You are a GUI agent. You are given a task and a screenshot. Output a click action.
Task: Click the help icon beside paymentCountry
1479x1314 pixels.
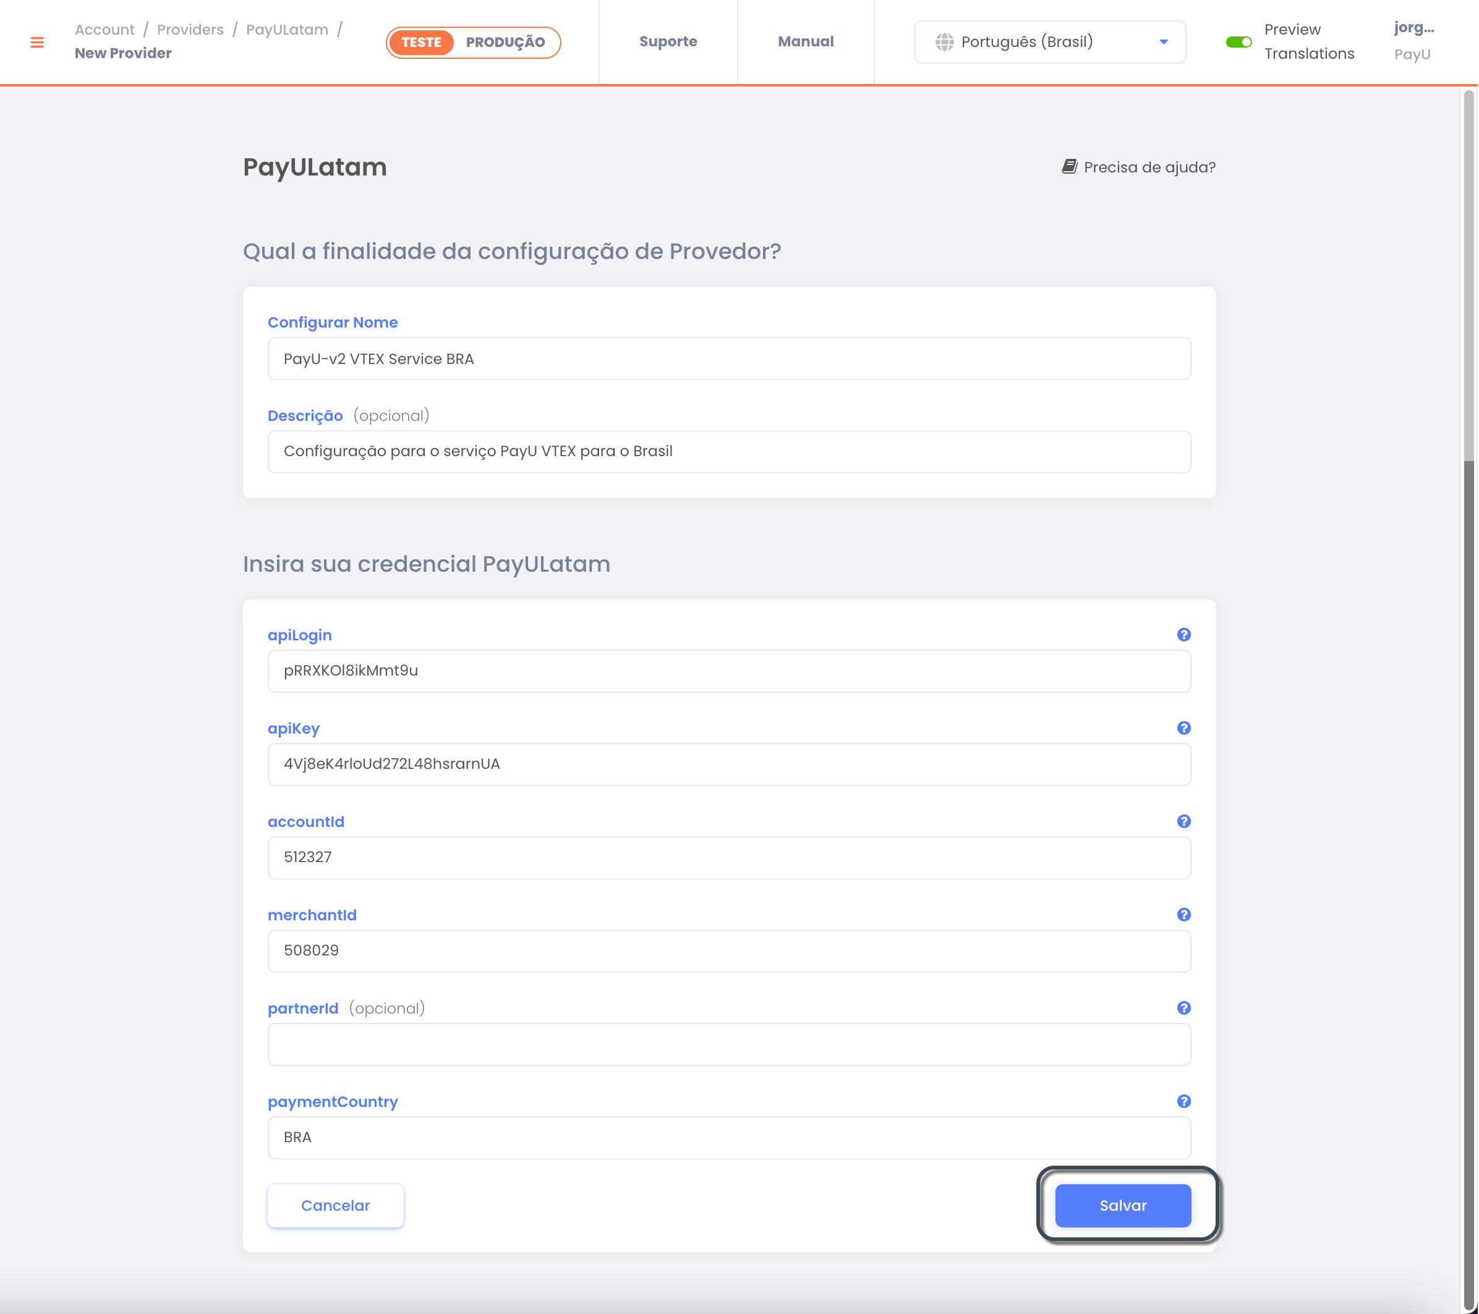pos(1183,1101)
